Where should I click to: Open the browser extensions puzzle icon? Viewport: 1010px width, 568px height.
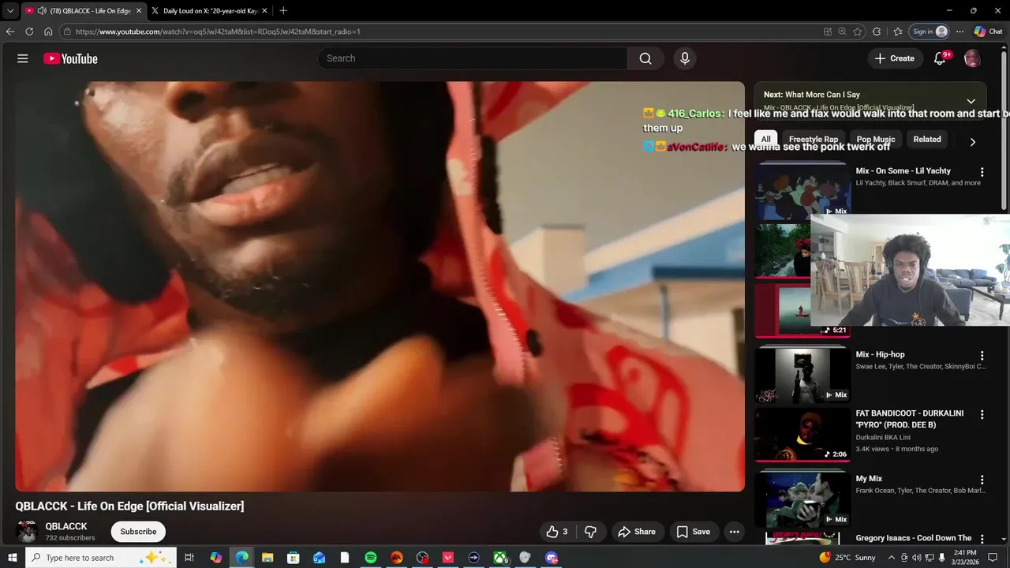(877, 32)
